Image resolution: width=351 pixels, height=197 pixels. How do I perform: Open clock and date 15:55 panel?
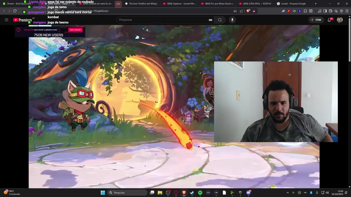tap(337, 193)
